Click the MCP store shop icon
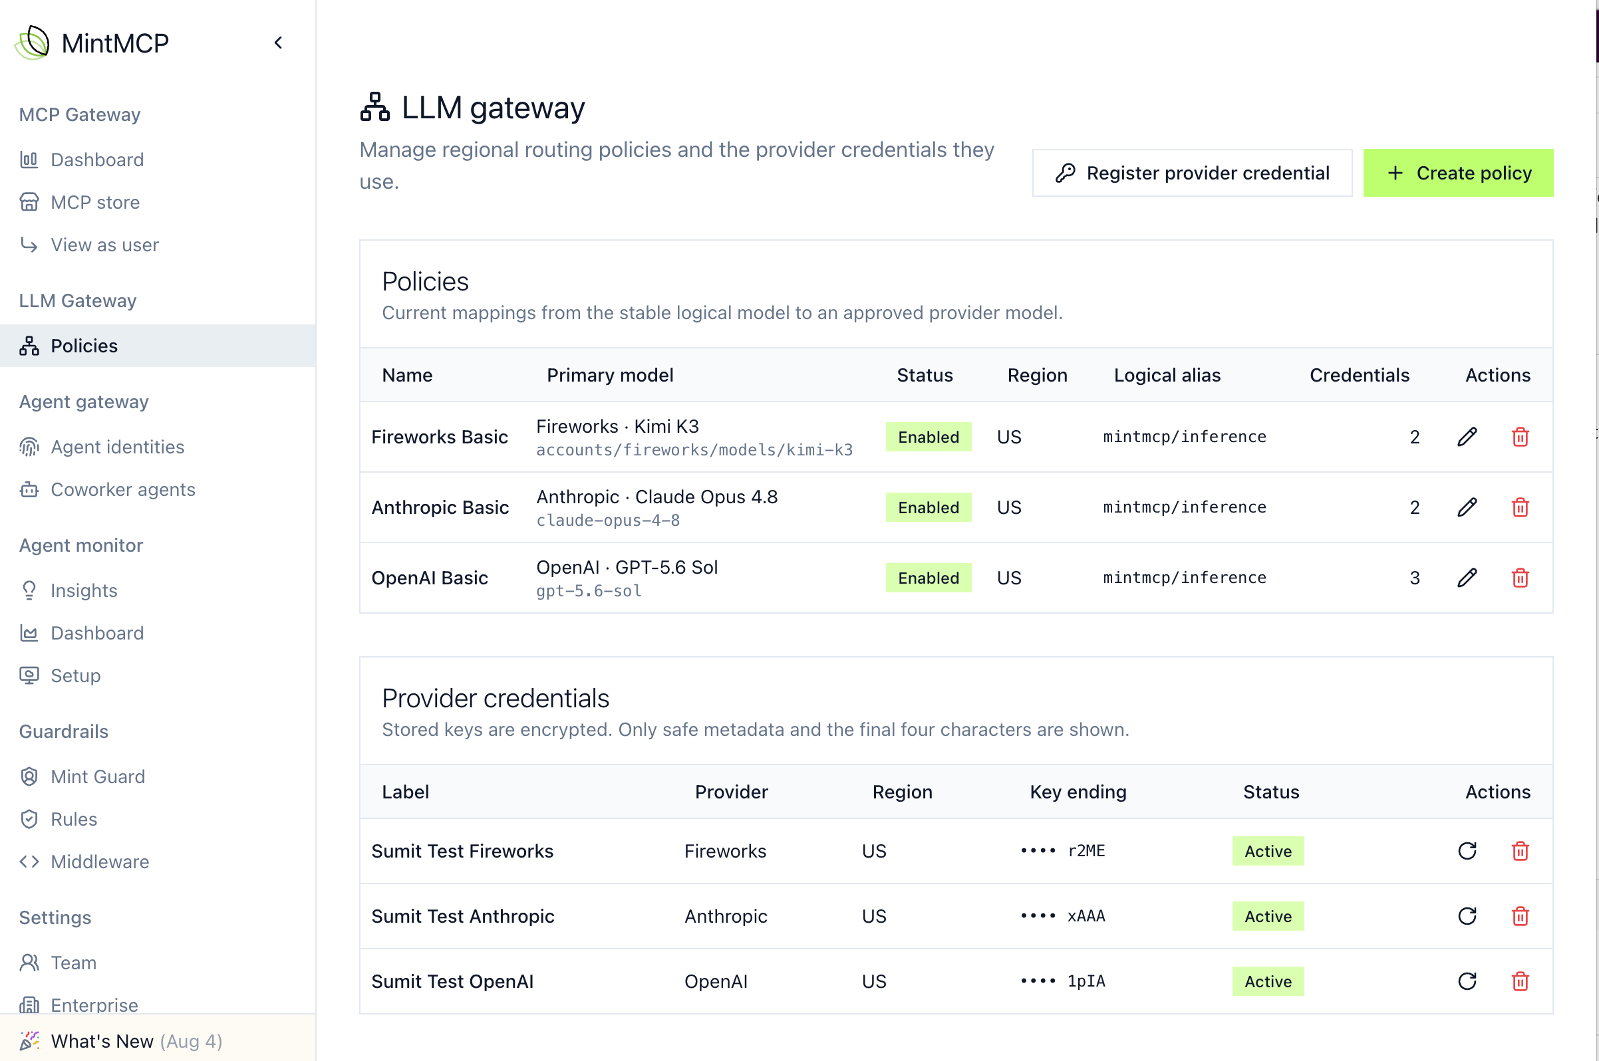 tap(29, 202)
